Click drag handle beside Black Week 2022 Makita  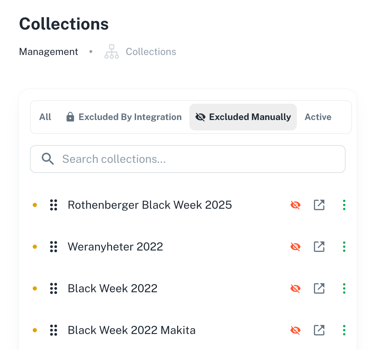(54, 330)
